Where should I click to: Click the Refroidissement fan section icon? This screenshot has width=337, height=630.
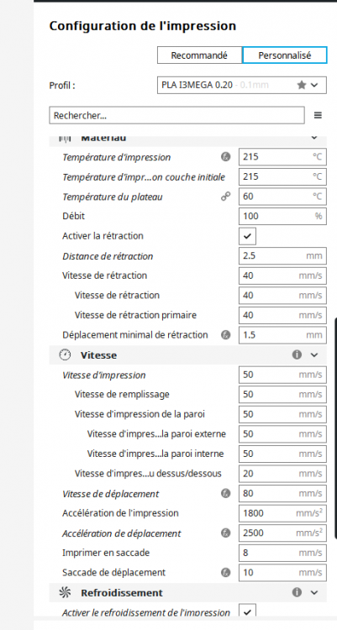65,592
